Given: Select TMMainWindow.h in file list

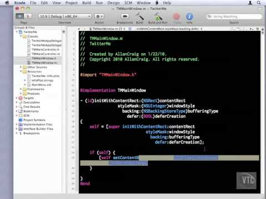Looking at the screenshot, I should point(44,59).
